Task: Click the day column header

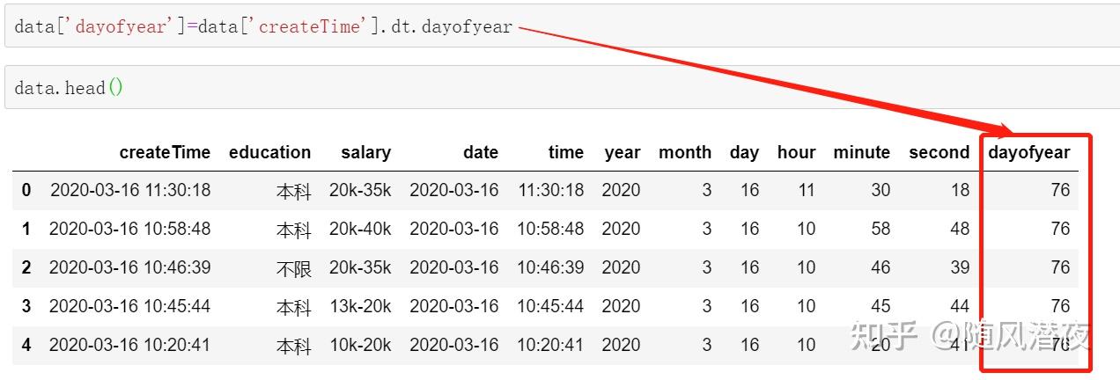Action: pyautogui.click(x=744, y=152)
